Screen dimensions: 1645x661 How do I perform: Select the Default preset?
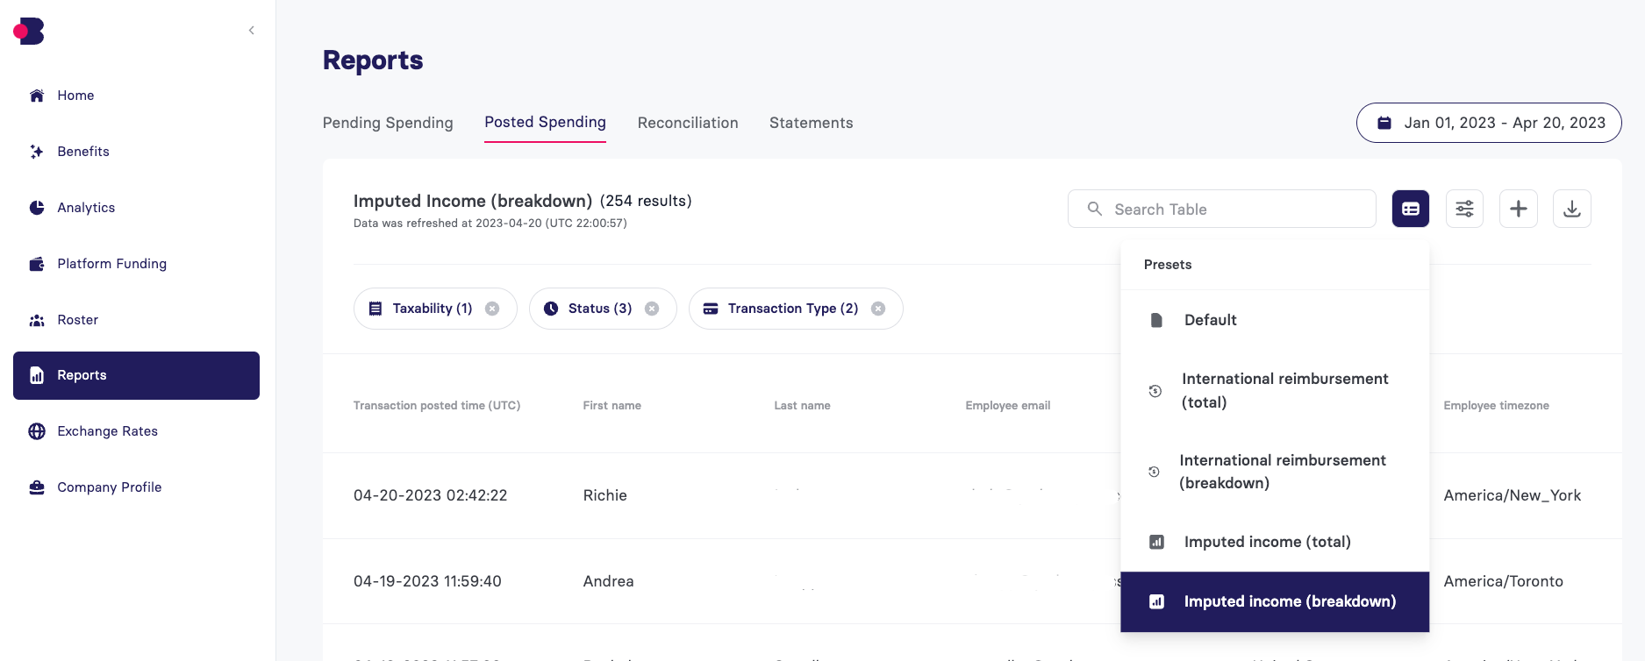[x=1275, y=320]
